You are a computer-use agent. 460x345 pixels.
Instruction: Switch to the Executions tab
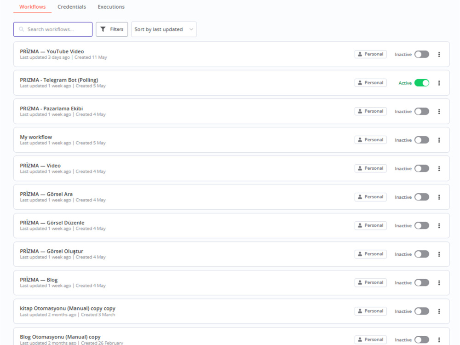click(111, 7)
